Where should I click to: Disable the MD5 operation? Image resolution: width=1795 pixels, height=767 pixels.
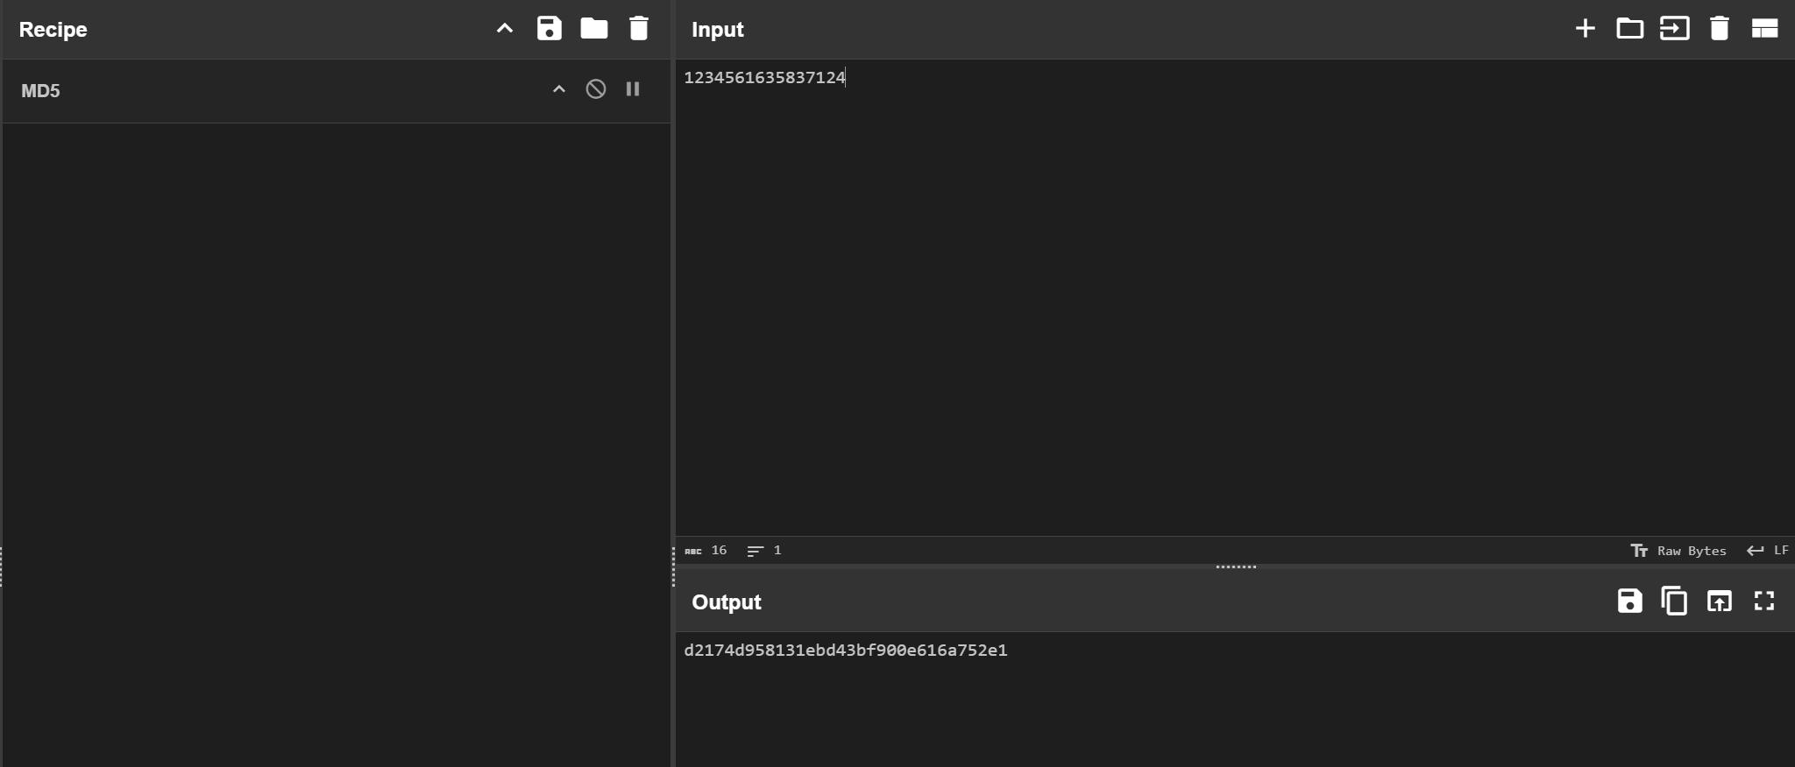point(596,89)
